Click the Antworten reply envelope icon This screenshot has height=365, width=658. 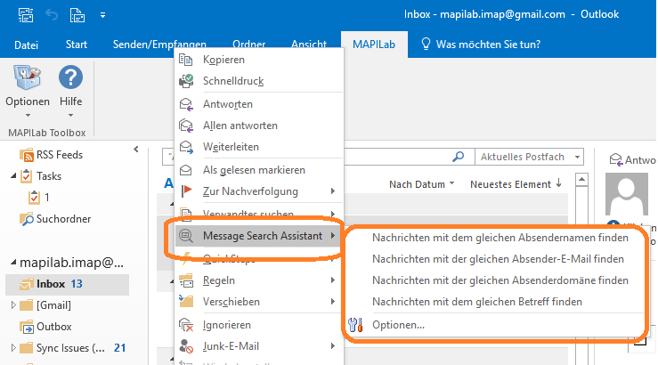point(186,104)
